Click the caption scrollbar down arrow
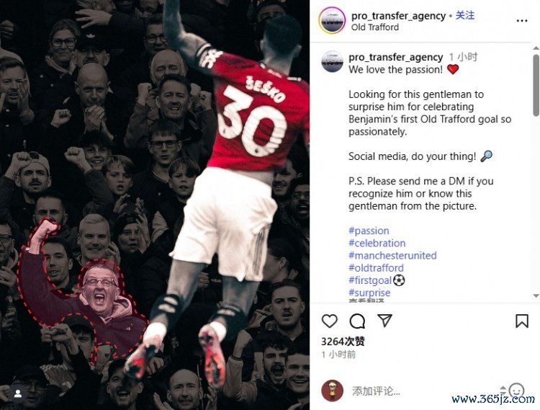 pos(536,295)
